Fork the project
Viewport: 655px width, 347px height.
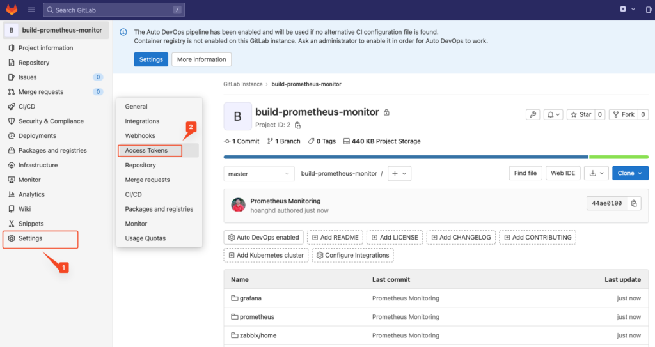tap(624, 114)
